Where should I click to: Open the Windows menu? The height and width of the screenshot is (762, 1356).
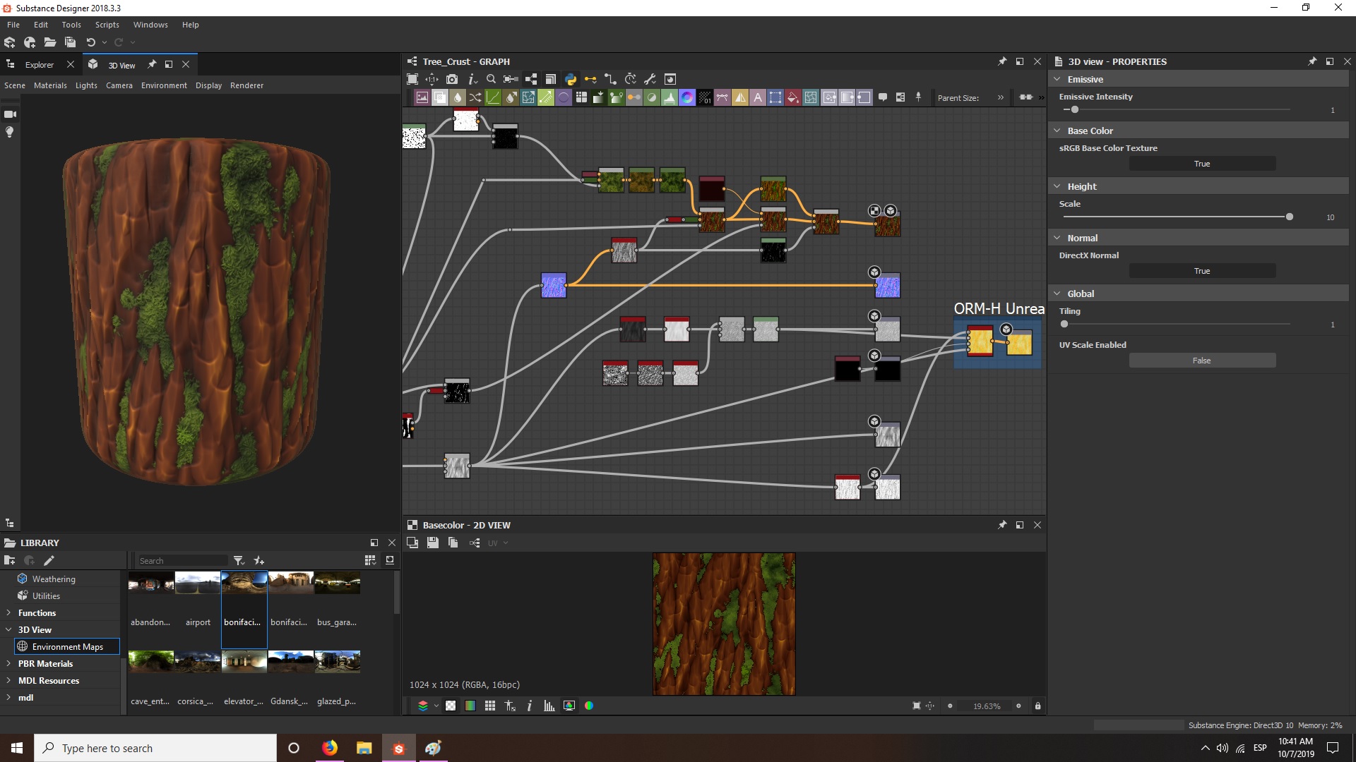click(150, 25)
